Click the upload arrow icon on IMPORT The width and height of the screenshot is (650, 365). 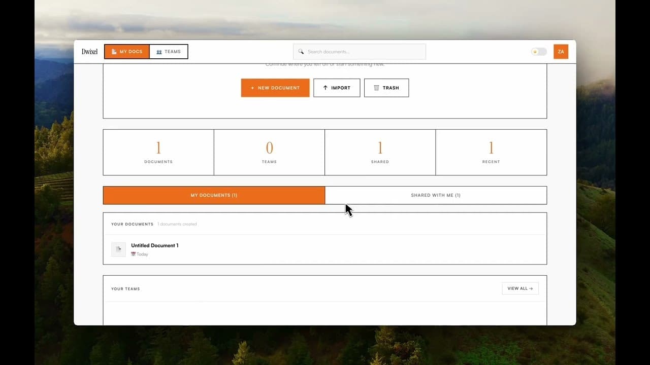[325, 88]
